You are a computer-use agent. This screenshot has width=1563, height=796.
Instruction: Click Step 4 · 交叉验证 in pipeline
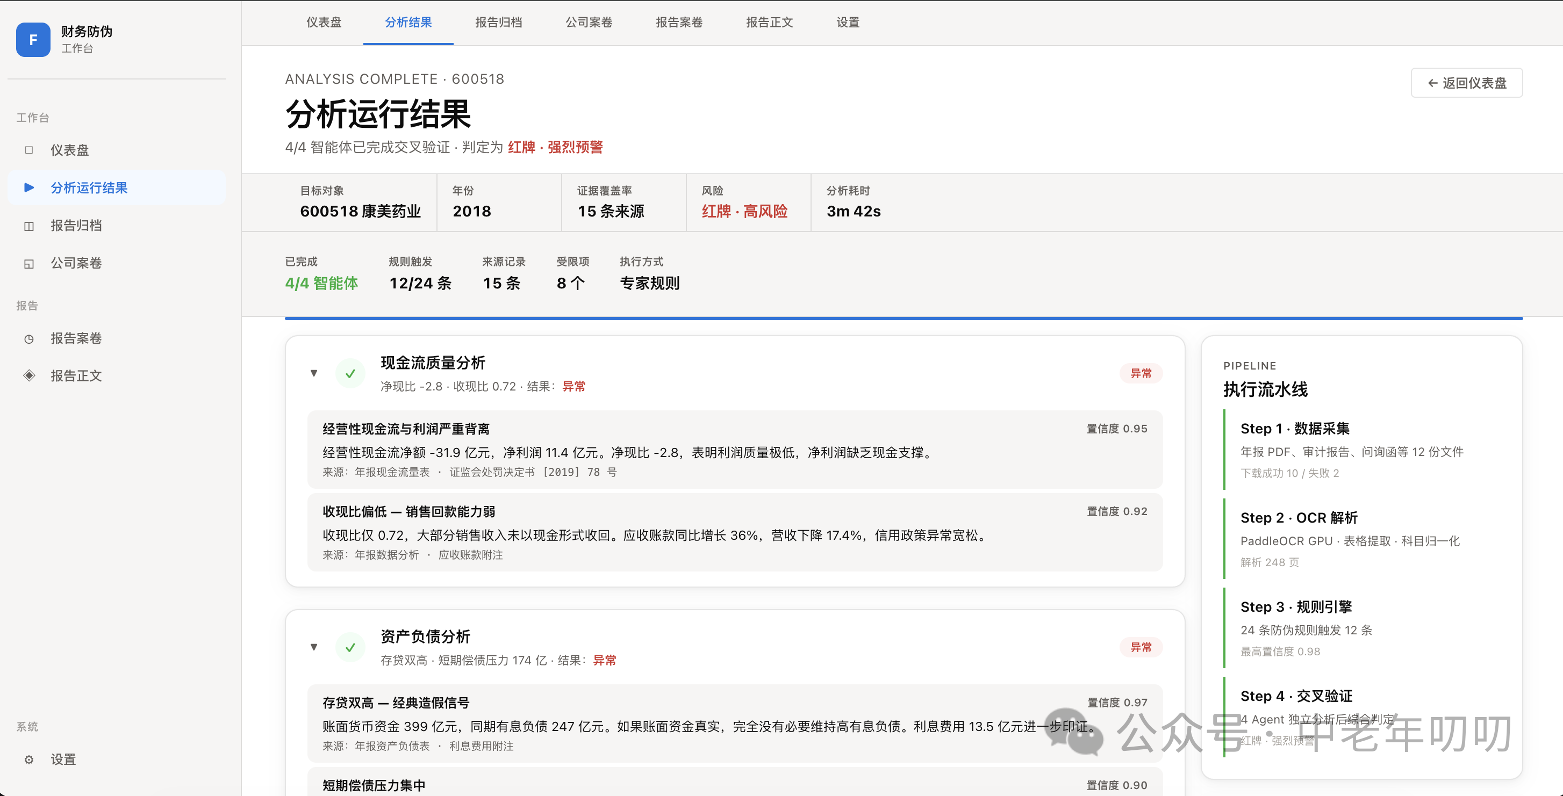[x=1362, y=717]
